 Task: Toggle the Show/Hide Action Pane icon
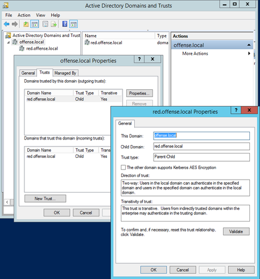73,24
